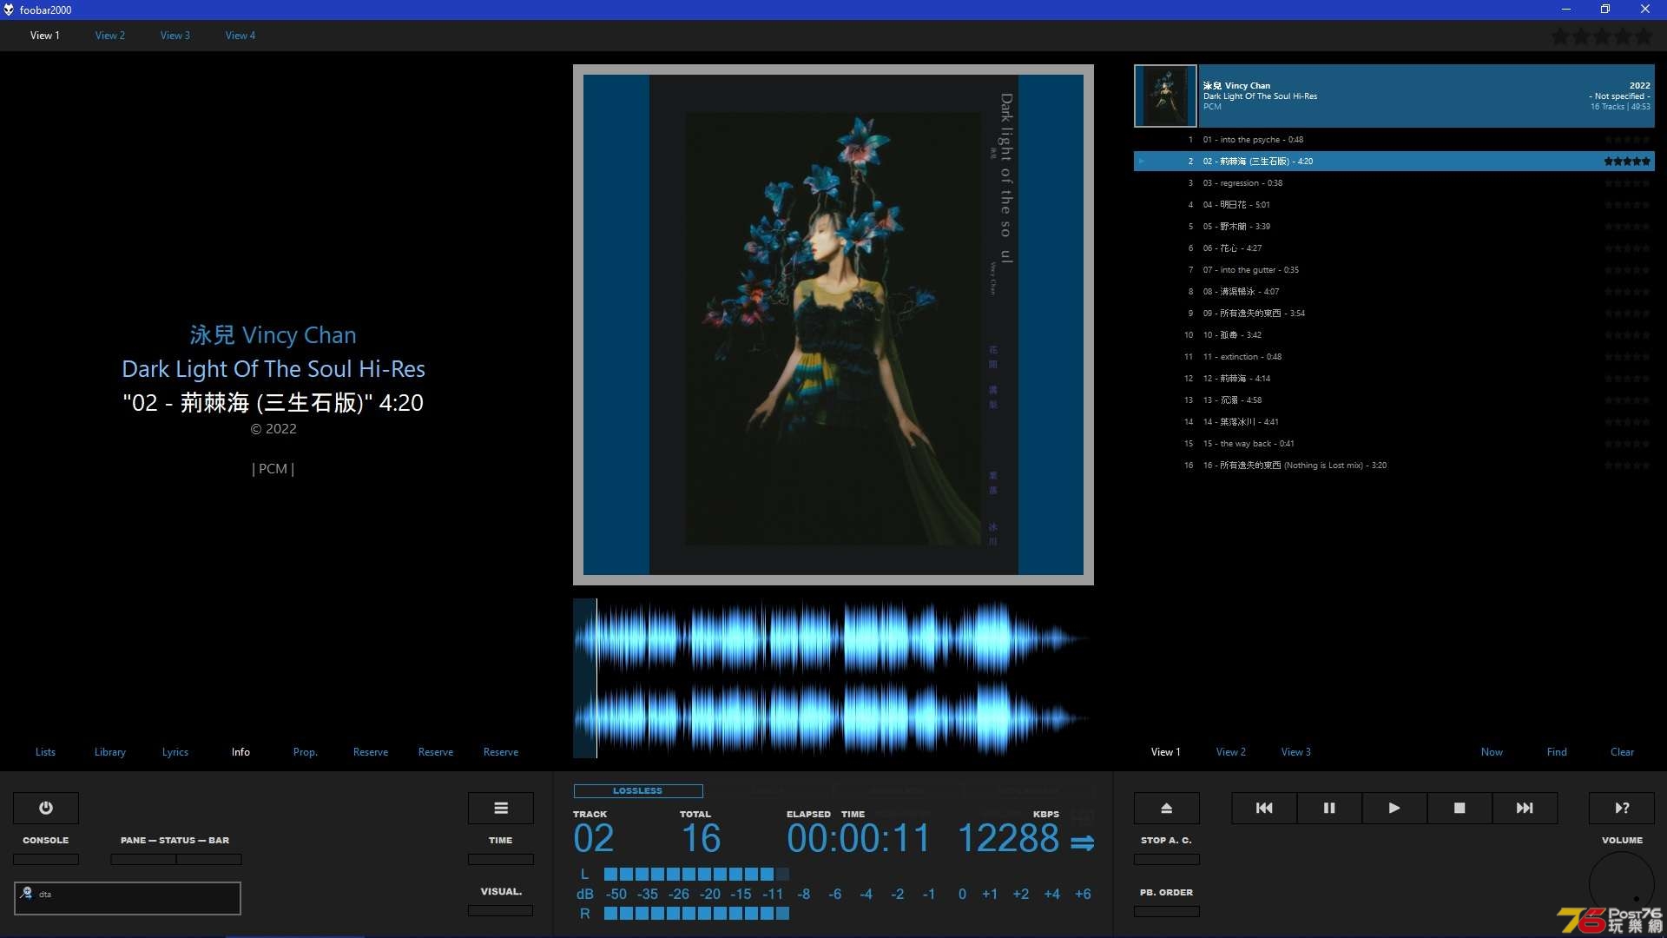Adjust the round Volume knob
The width and height of the screenshot is (1667, 938).
coord(1622,884)
